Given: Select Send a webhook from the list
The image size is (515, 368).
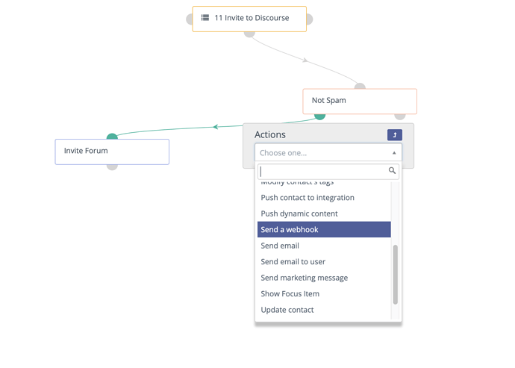Looking at the screenshot, I should coord(324,229).
